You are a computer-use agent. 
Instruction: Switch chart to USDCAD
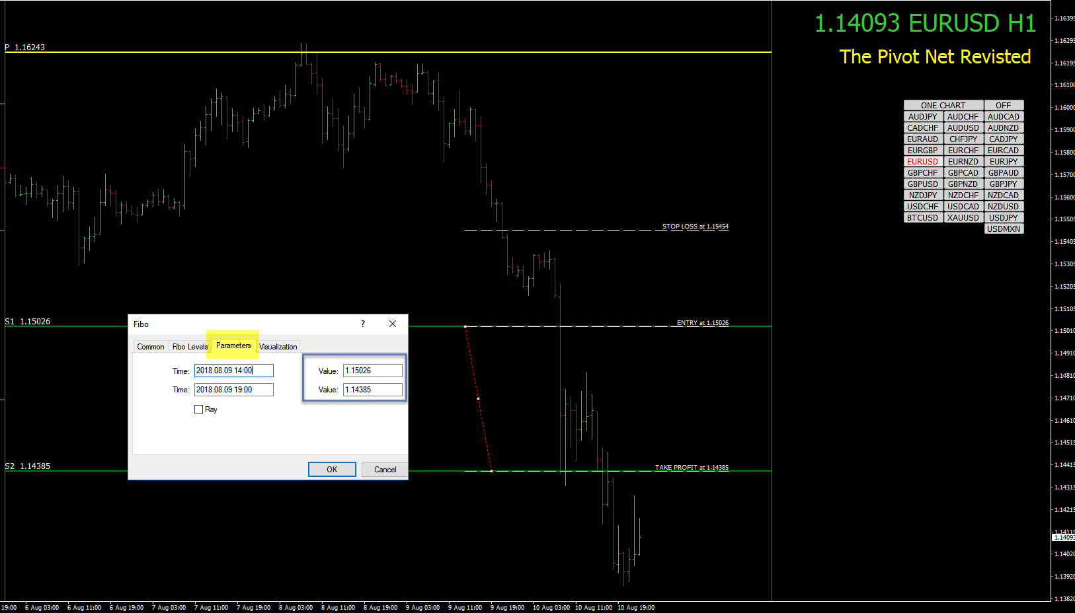963,207
